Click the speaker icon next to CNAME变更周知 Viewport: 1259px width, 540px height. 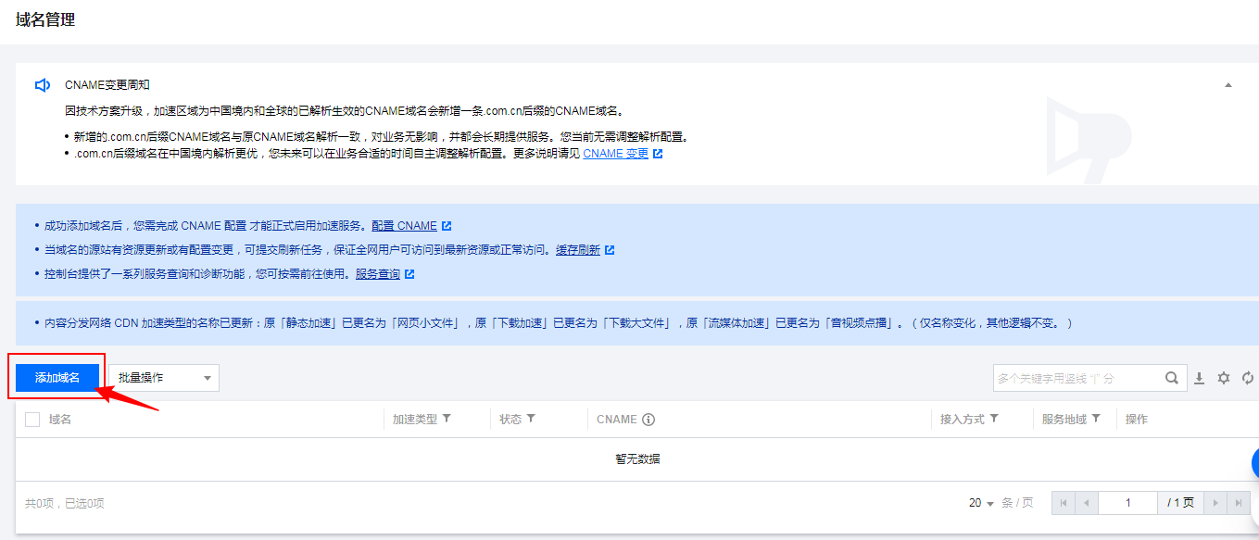click(x=41, y=84)
